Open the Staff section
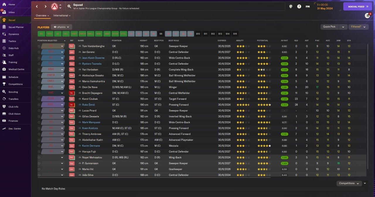This screenshot has width=375, height=197. pos(11,55)
